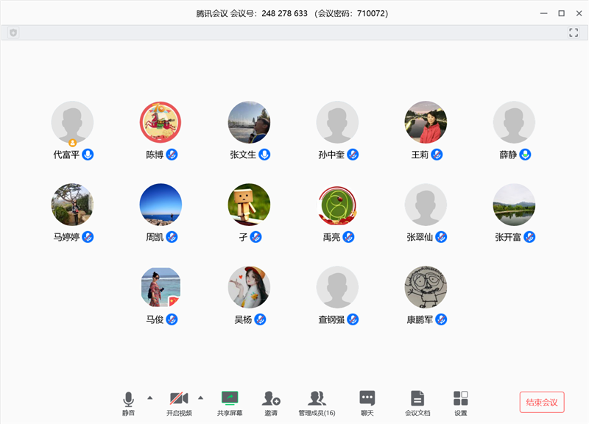
Task: Toggle muted mic icon beside 周凯
Action: 172,237
